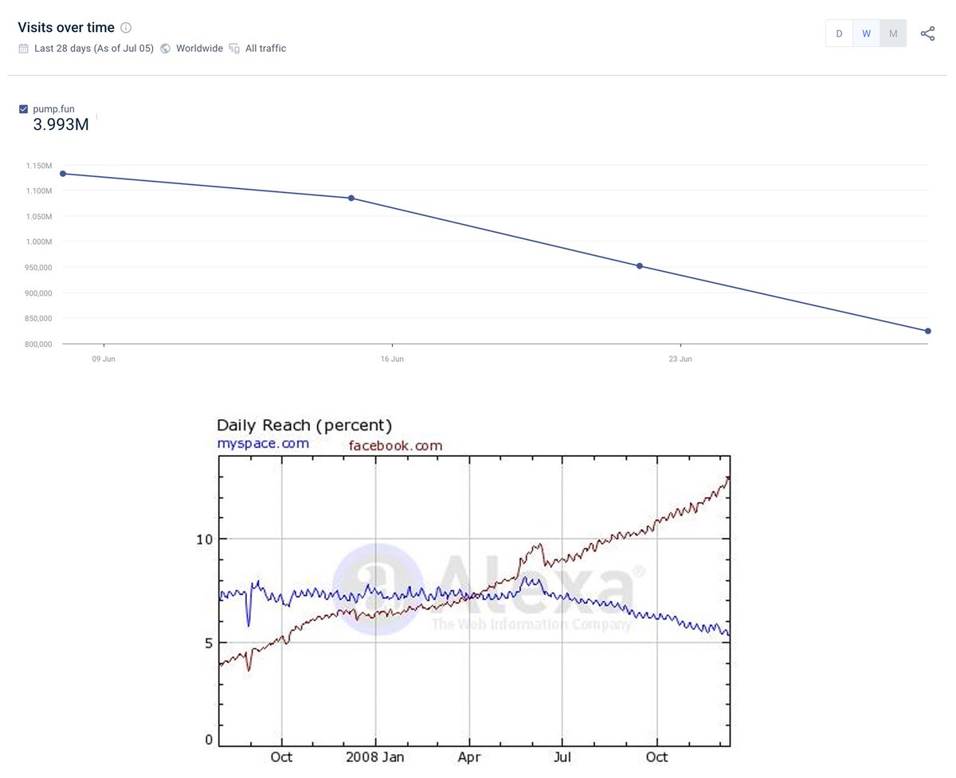The height and width of the screenshot is (778, 956).
Task: Click the 2008 Jan axis label
Action: (x=375, y=757)
